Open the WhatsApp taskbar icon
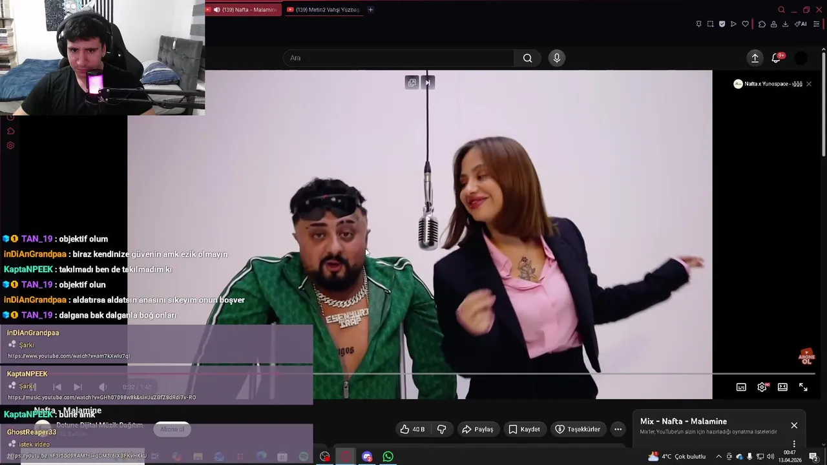The width and height of the screenshot is (827, 465). (388, 457)
